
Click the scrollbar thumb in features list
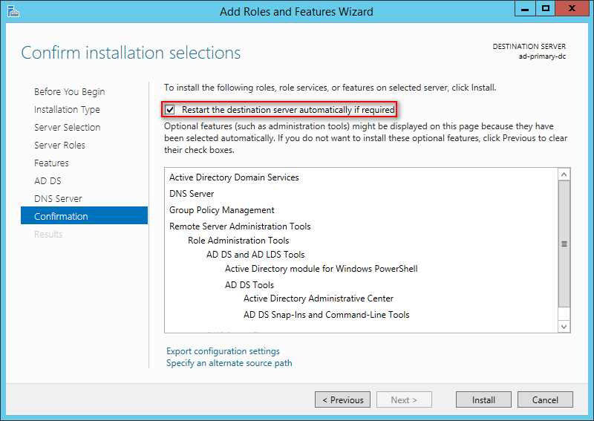(564, 244)
